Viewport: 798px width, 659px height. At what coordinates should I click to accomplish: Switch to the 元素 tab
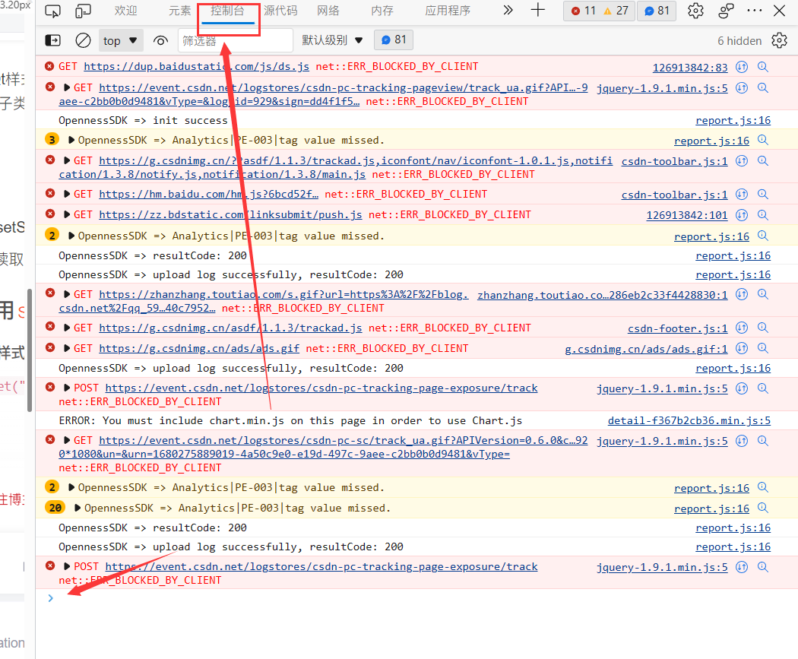(x=180, y=11)
